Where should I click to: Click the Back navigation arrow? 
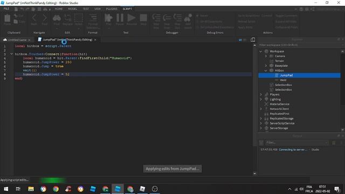click(x=34, y=18)
